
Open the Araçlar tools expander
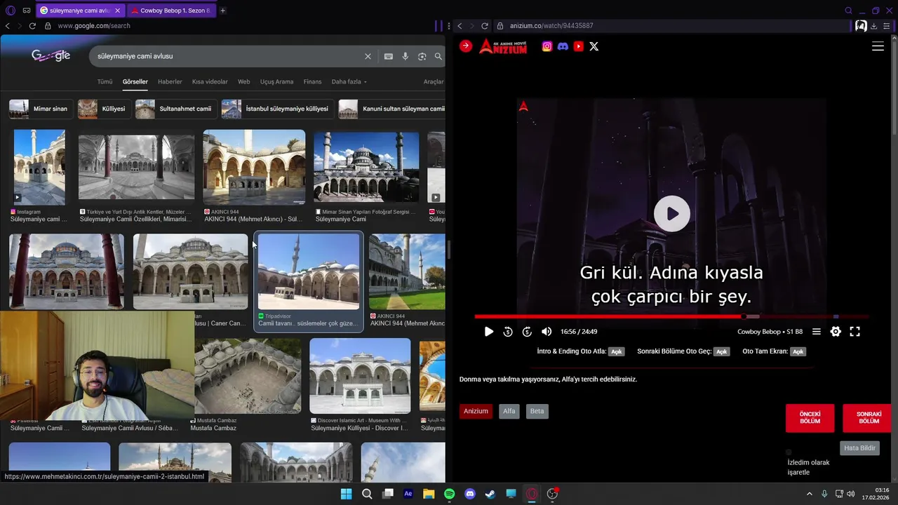(x=433, y=81)
